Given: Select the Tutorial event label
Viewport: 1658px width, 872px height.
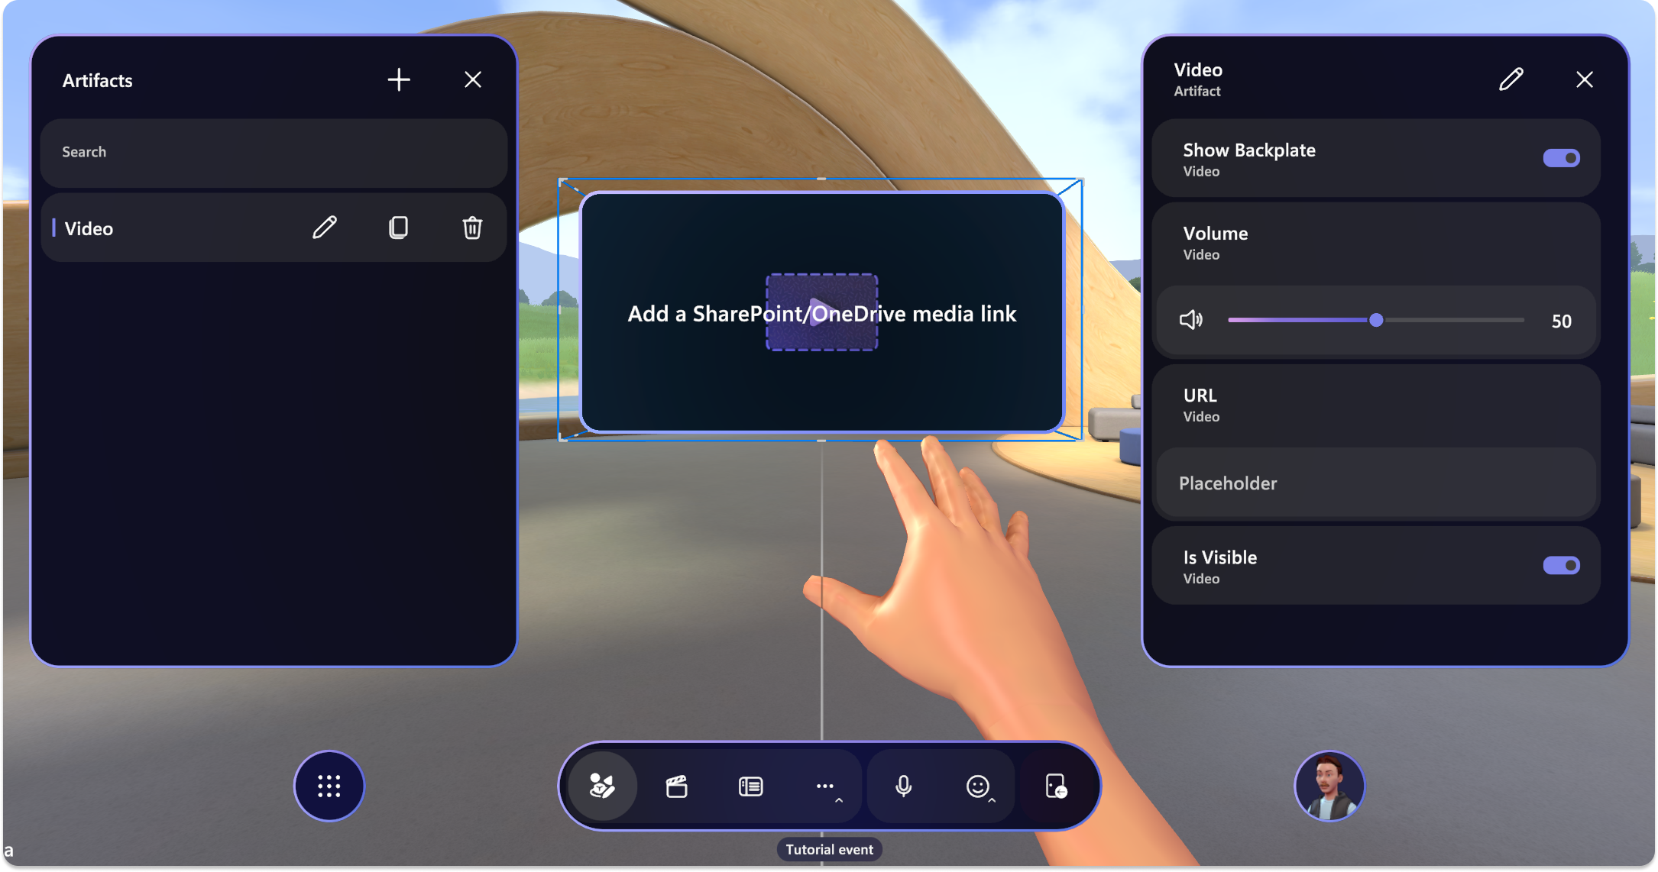Looking at the screenshot, I should pyautogui.click(x=828, y=849).
